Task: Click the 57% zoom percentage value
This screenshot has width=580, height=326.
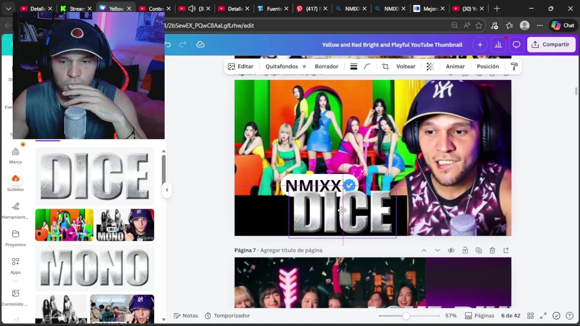Action: pos(451,316)
